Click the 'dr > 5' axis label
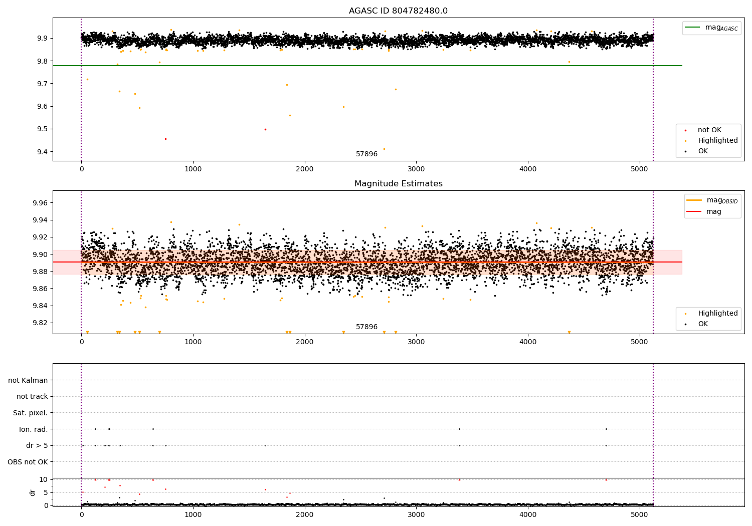Screen dimensions: 752x526 37,445
